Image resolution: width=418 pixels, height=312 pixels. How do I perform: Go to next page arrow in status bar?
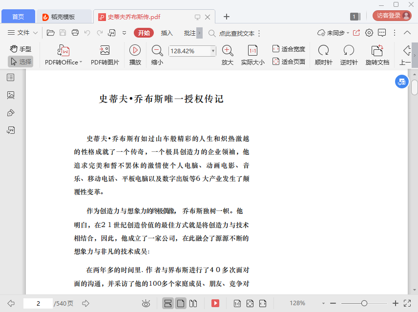point(85,303)
